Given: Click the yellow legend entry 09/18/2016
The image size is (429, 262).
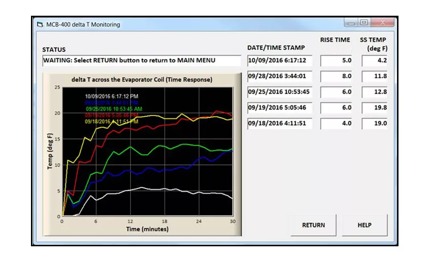Looking at the screenshot, I should click(112, 121).
